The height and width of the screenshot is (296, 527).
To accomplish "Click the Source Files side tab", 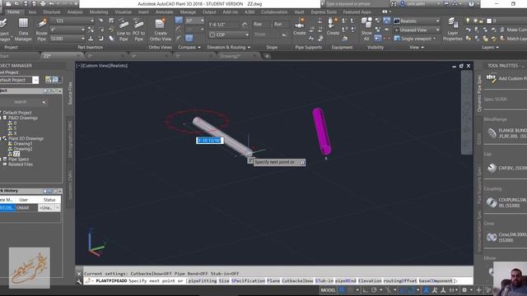I will click(x=70, y=93).
